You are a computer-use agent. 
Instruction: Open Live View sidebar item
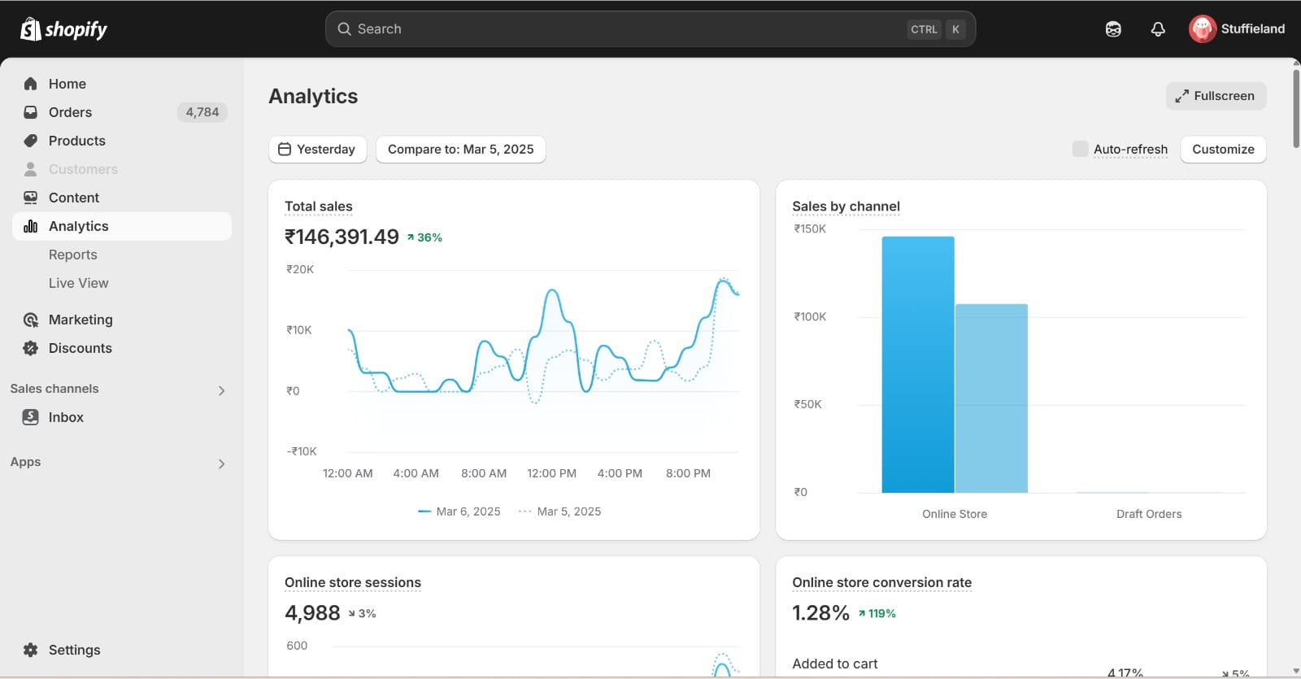click(x=78, y=283)
